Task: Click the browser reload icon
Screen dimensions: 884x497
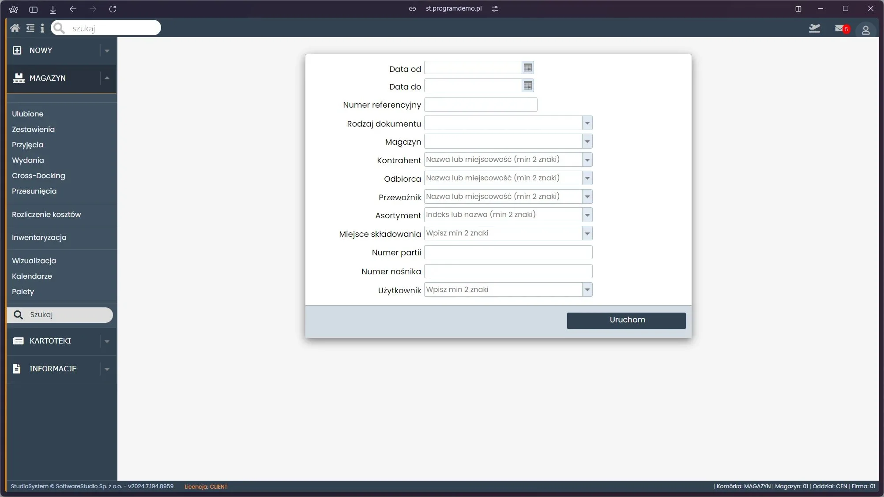Action: click(113, 9)
